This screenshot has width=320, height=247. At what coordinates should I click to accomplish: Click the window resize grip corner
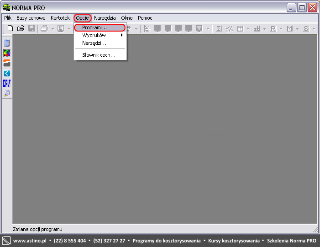(315, 230)
